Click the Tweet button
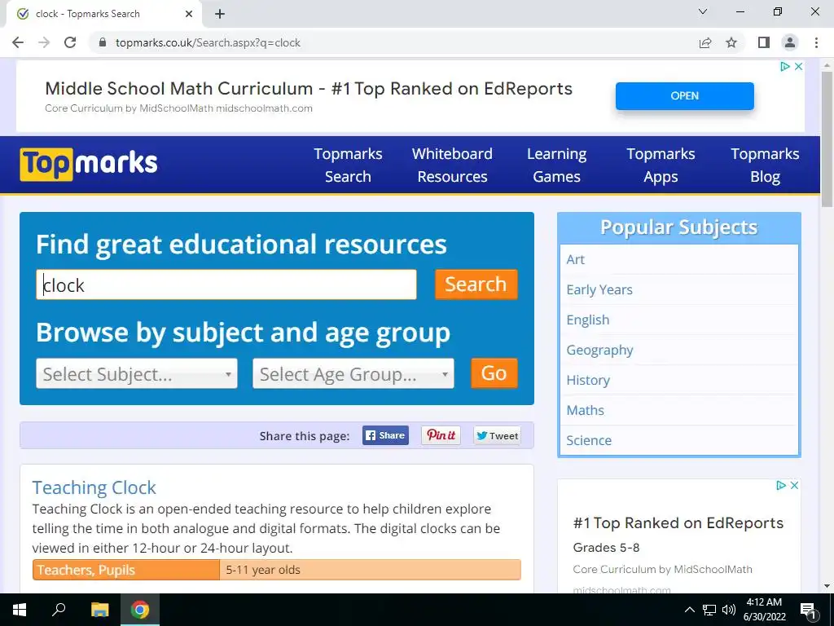The height and width of the screenshot is (626, 834). coord(498,435)
